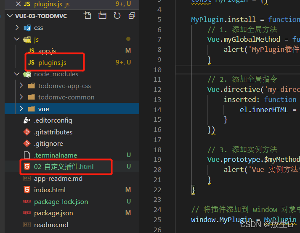Screen dimensions: 300x233
Task: Select the node_modules folder label
Action: point(56,74)
